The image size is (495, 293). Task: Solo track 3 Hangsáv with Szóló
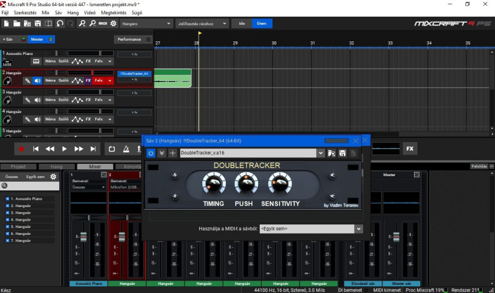coord(64,100)
